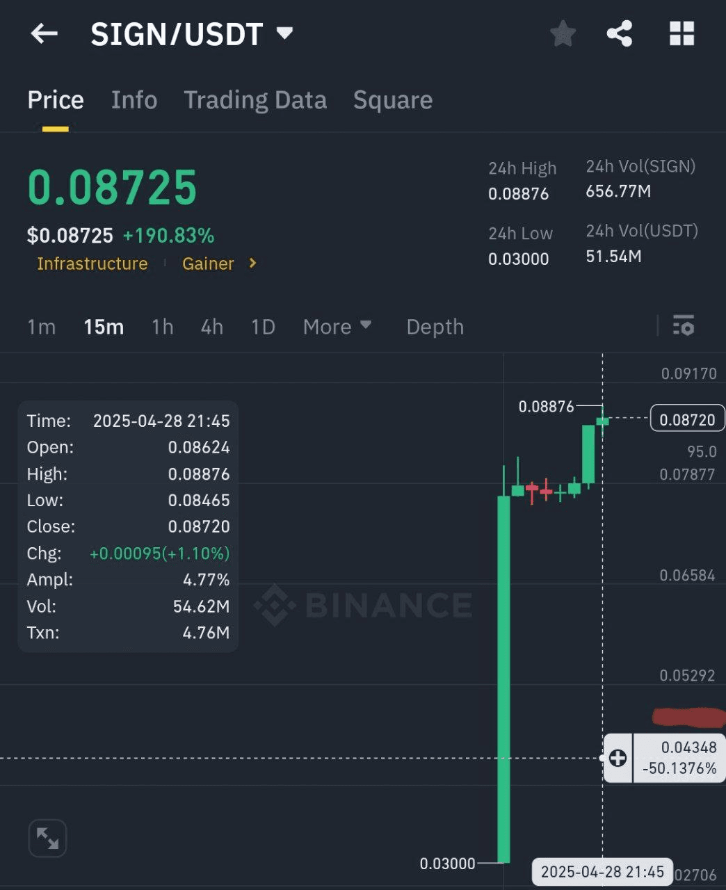Tap the 24h Vol(USDT) value 51.54M

point(613,257)
